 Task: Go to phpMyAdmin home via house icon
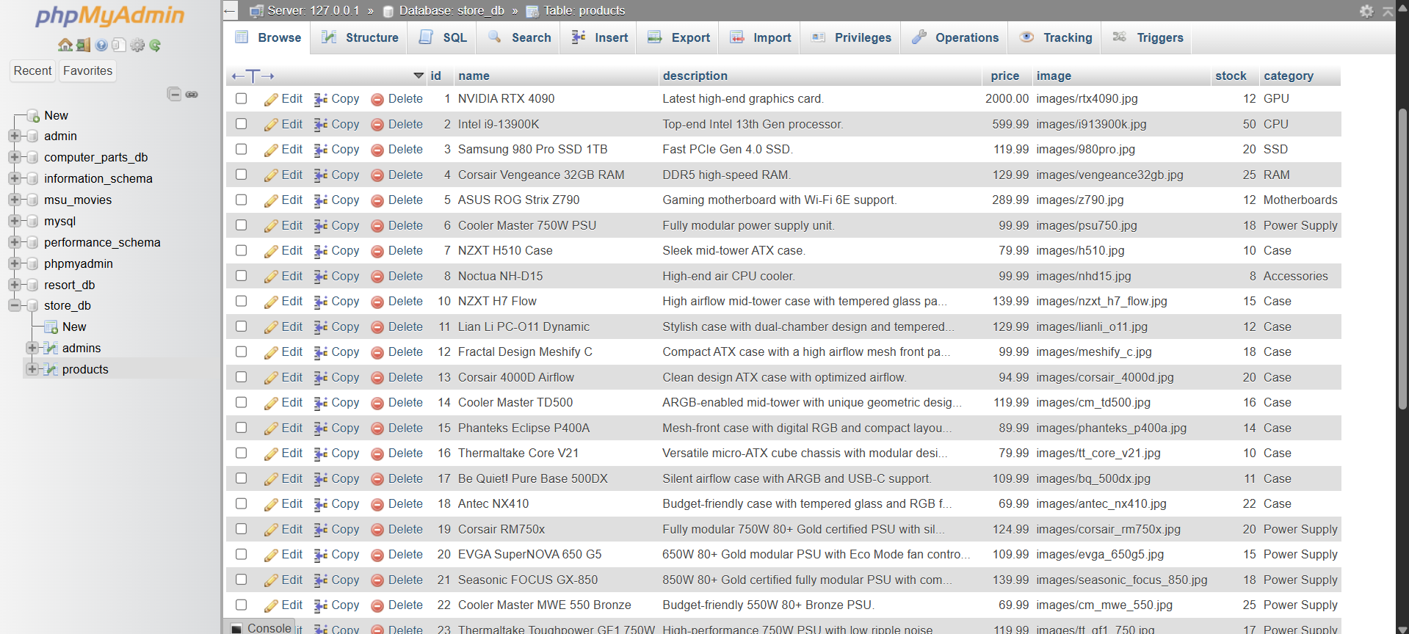pos(65,45)
